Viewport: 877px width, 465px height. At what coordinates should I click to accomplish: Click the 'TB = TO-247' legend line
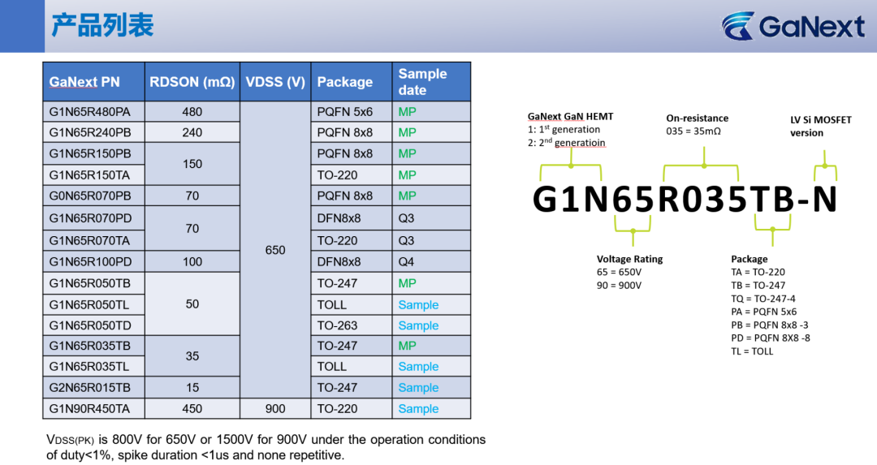click(758, 285)
